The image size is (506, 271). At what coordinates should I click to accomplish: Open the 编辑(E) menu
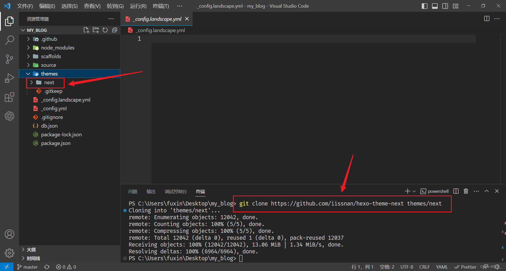[47, 6]
